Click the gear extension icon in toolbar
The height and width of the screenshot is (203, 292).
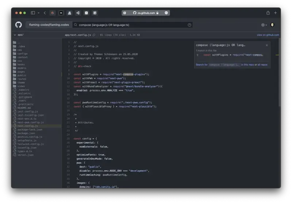pos(87,13)
